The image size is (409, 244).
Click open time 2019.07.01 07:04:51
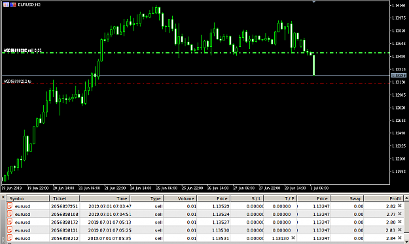110,215
